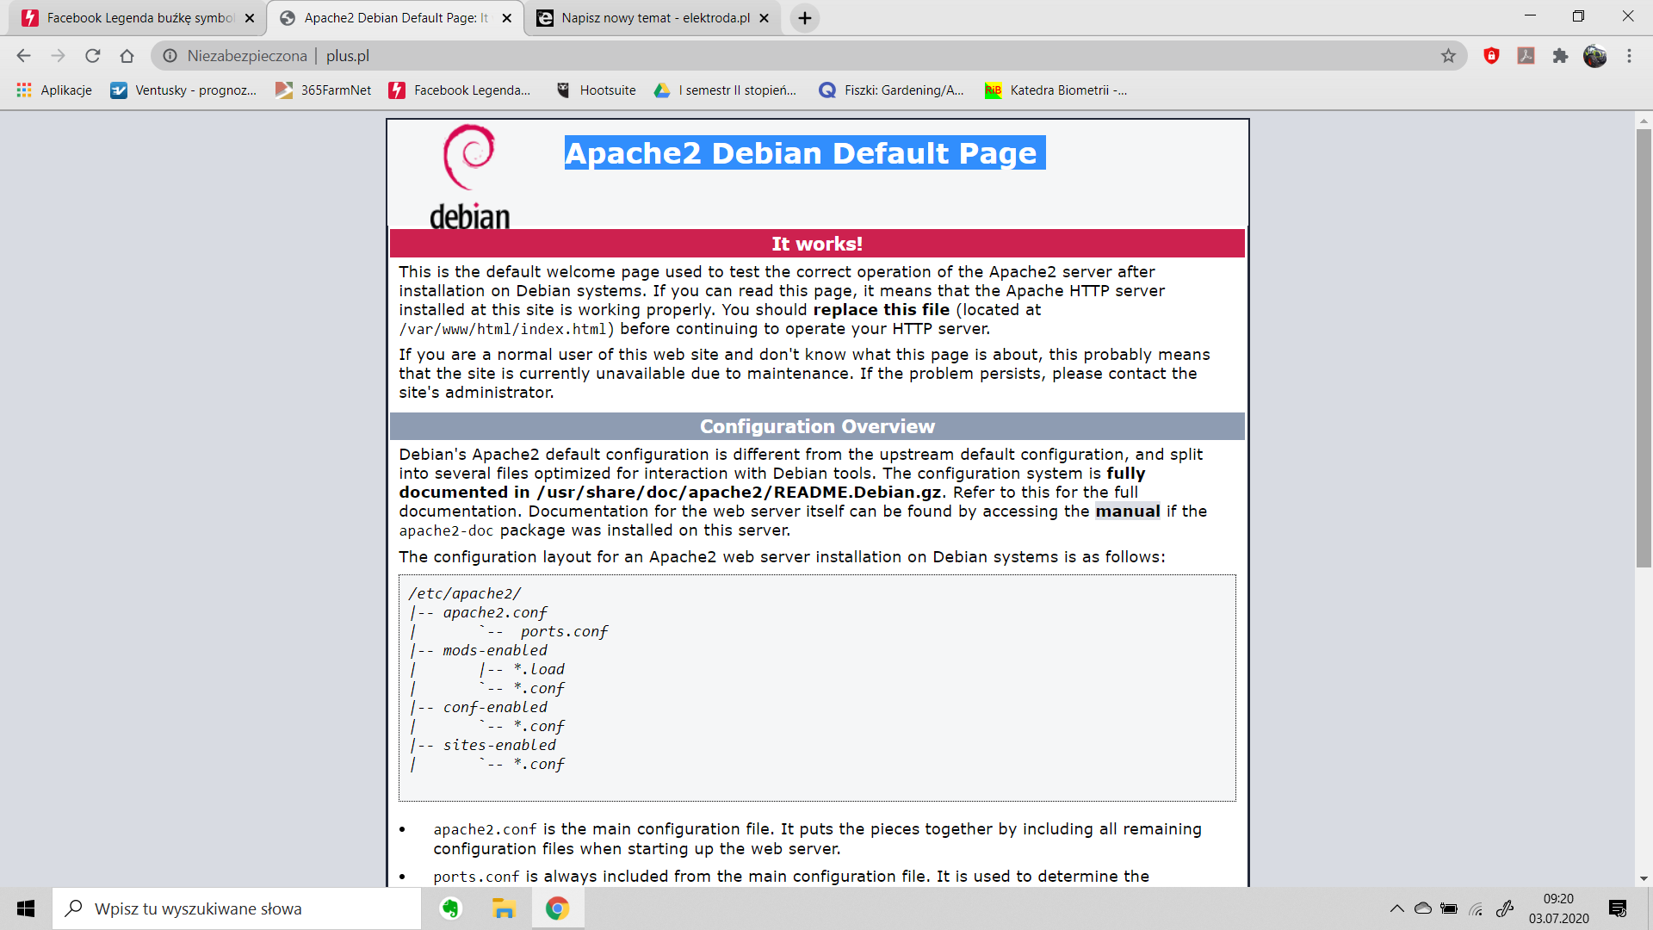Viewport: 1653px width, 930px height.
Task: Open the Hootsuite bookmark
Action: [596, 90]
